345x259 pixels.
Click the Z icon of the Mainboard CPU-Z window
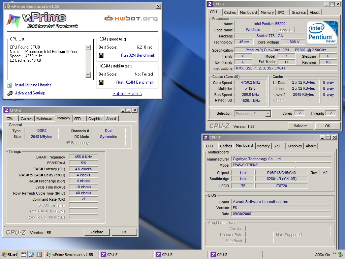pos(206,138)
